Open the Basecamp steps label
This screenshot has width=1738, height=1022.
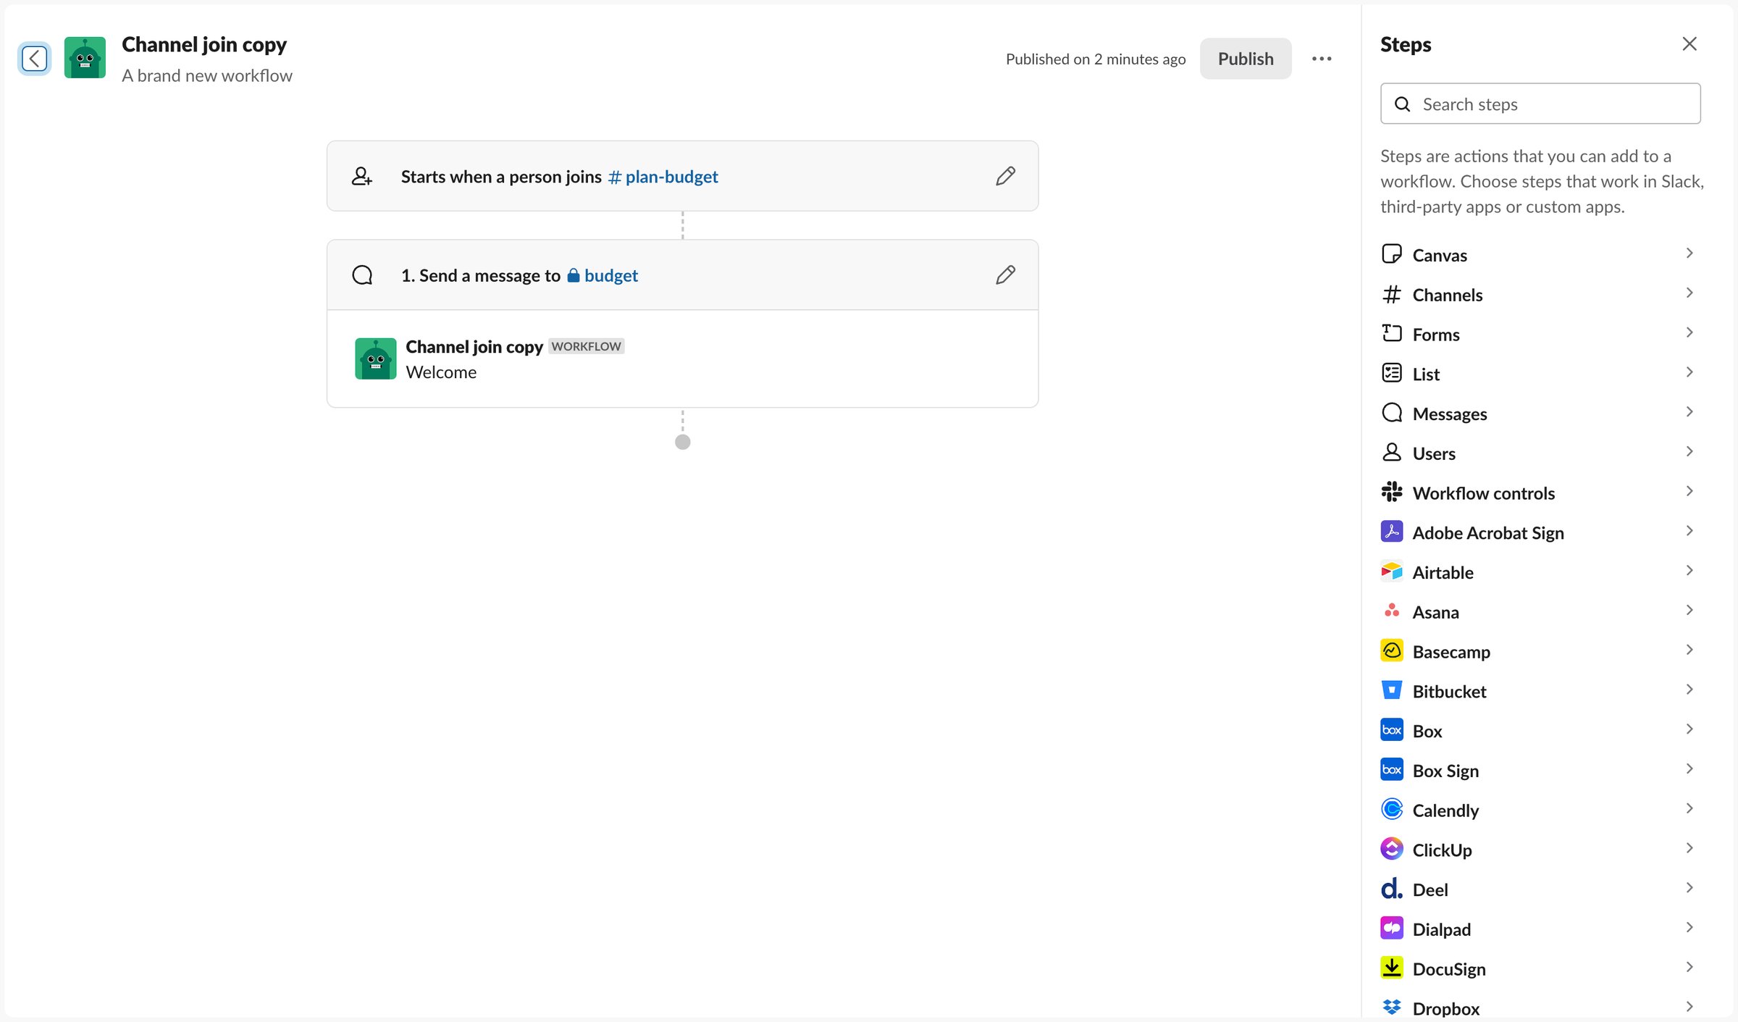point(1451,652)
